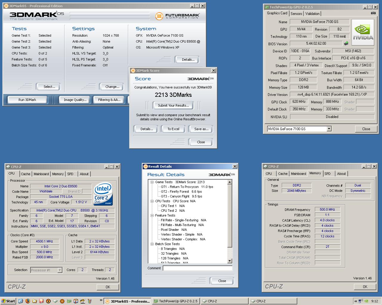Image resolution: width=382 pixels, height=305 pixels.
Task: Click OK in the CPU-Z Memory window
Action: click(365, 287)
